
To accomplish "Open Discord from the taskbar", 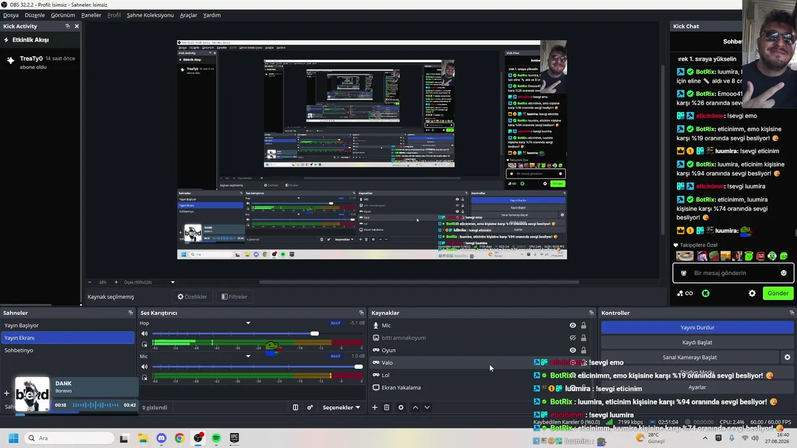I will tap(161, 438).
